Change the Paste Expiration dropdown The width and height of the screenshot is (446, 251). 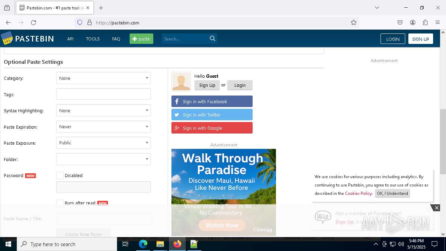tap(103, 127)
